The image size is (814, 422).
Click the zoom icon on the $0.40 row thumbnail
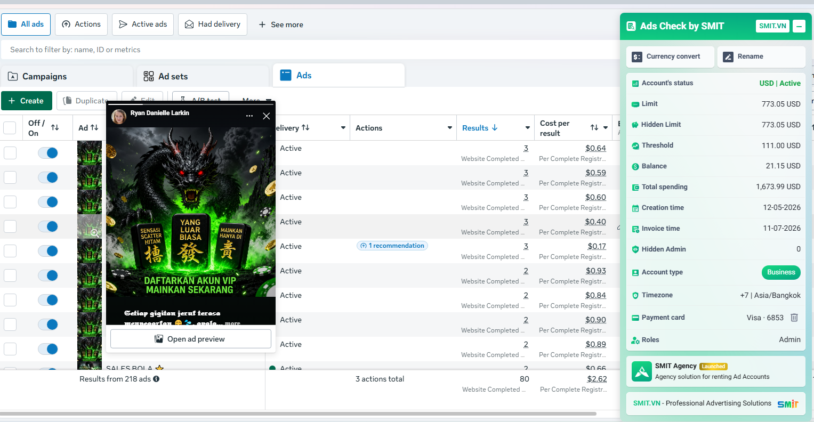click(x=94, y=233)
